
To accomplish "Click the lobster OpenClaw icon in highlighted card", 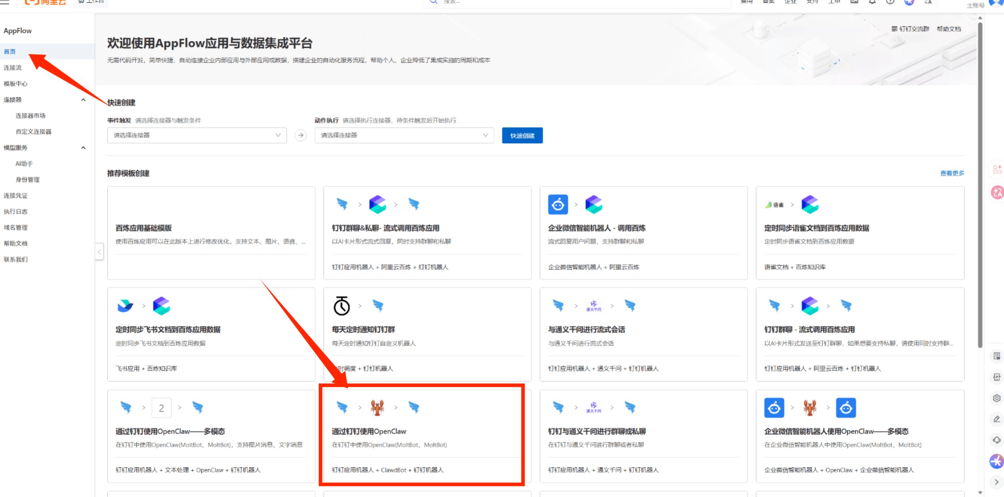I will 377,408.
